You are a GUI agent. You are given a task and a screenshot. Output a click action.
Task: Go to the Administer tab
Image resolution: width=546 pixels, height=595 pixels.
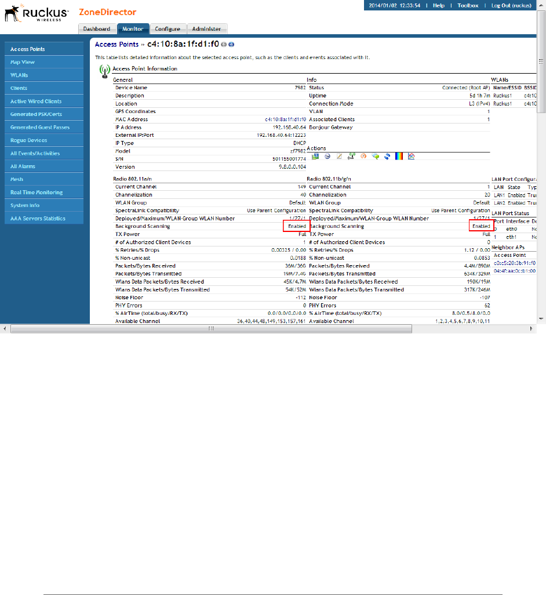point(206,29)
